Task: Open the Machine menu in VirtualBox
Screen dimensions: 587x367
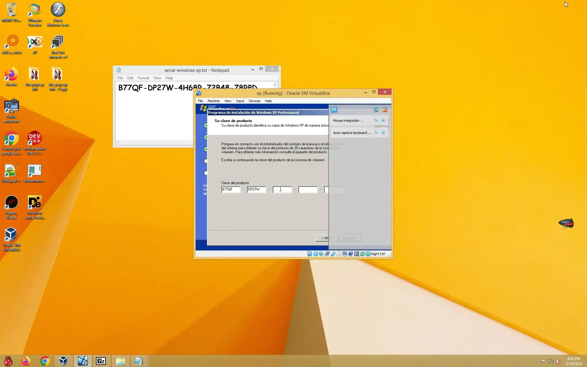Action: [213, 101]
